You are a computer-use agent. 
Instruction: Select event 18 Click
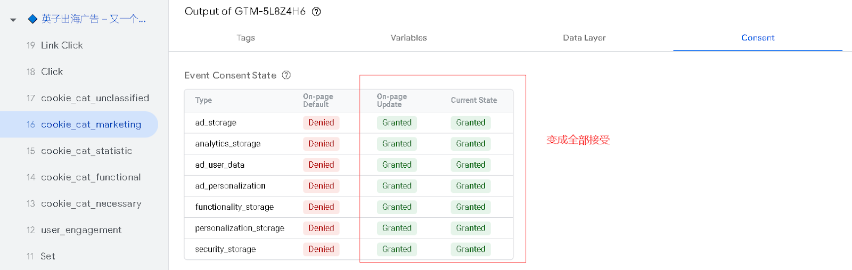[x=52, y=72]
